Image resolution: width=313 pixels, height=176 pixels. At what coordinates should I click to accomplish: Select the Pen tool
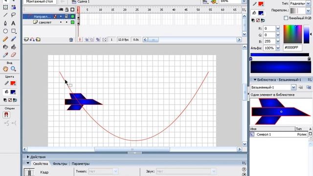pyautogui.click(x=5, y=23)
